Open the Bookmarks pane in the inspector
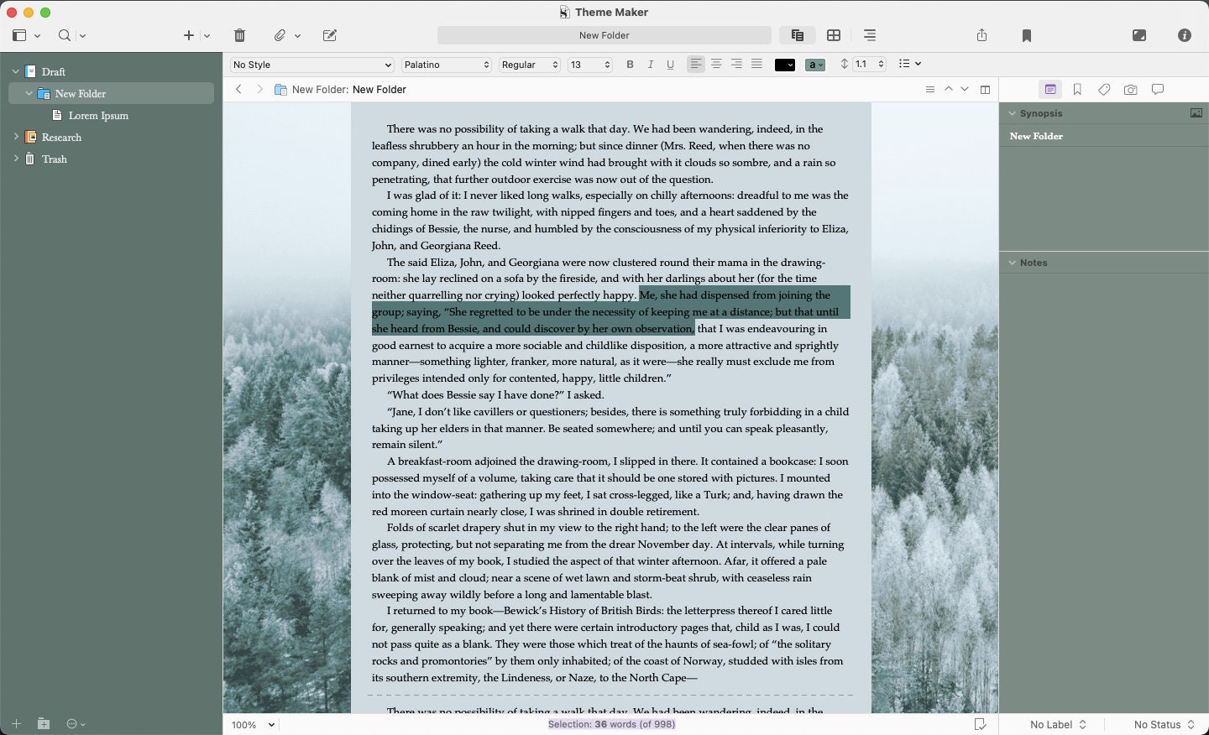This screenshot has height=735, width=1209. point(1077,89)
